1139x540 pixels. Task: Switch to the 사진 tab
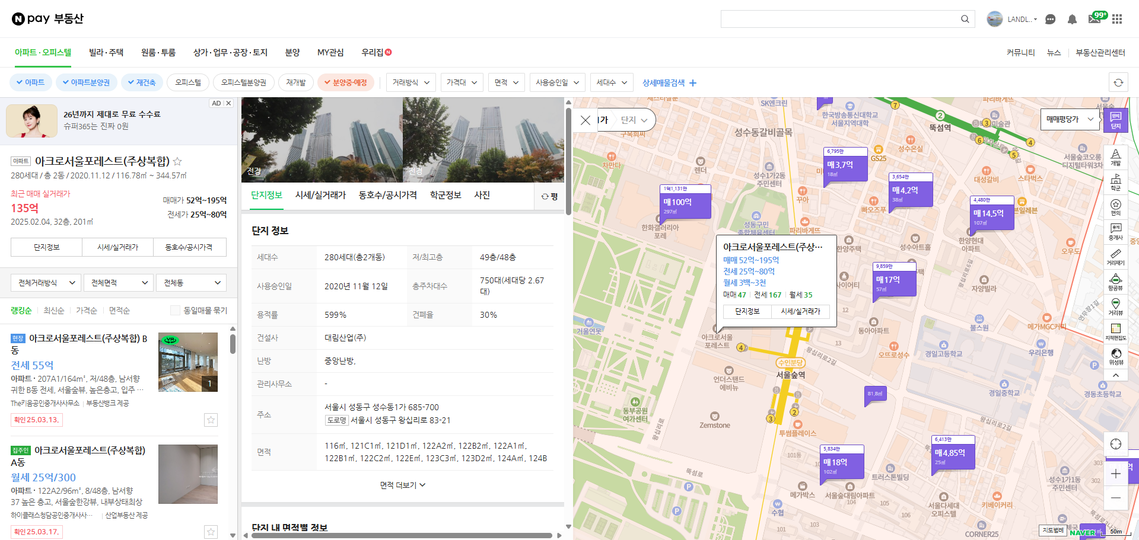coord(482,195)
